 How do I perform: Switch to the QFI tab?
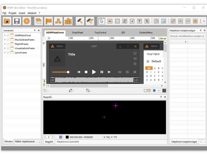pos(123,33)
